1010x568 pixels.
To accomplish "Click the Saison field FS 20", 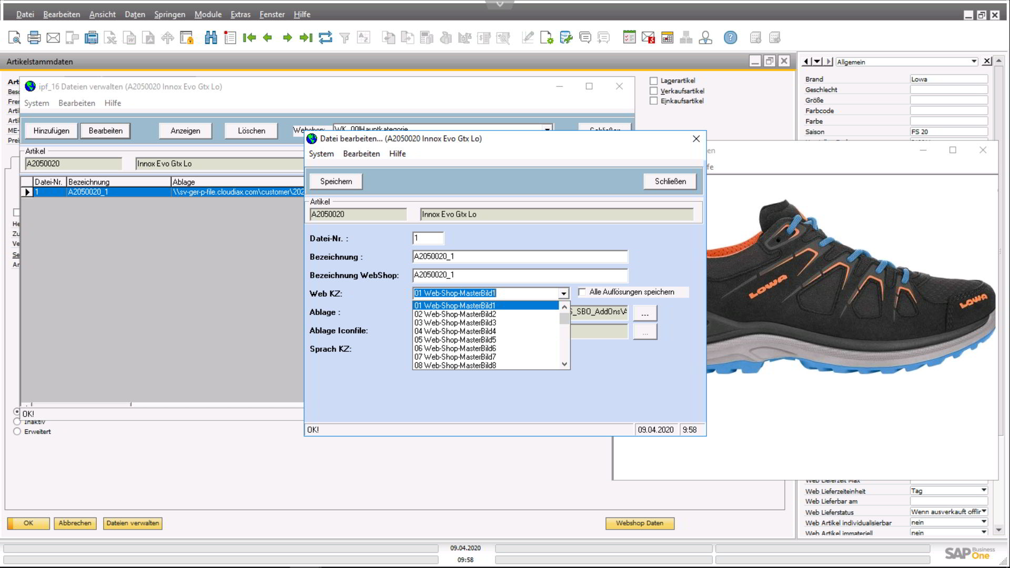I will [948, 132].
